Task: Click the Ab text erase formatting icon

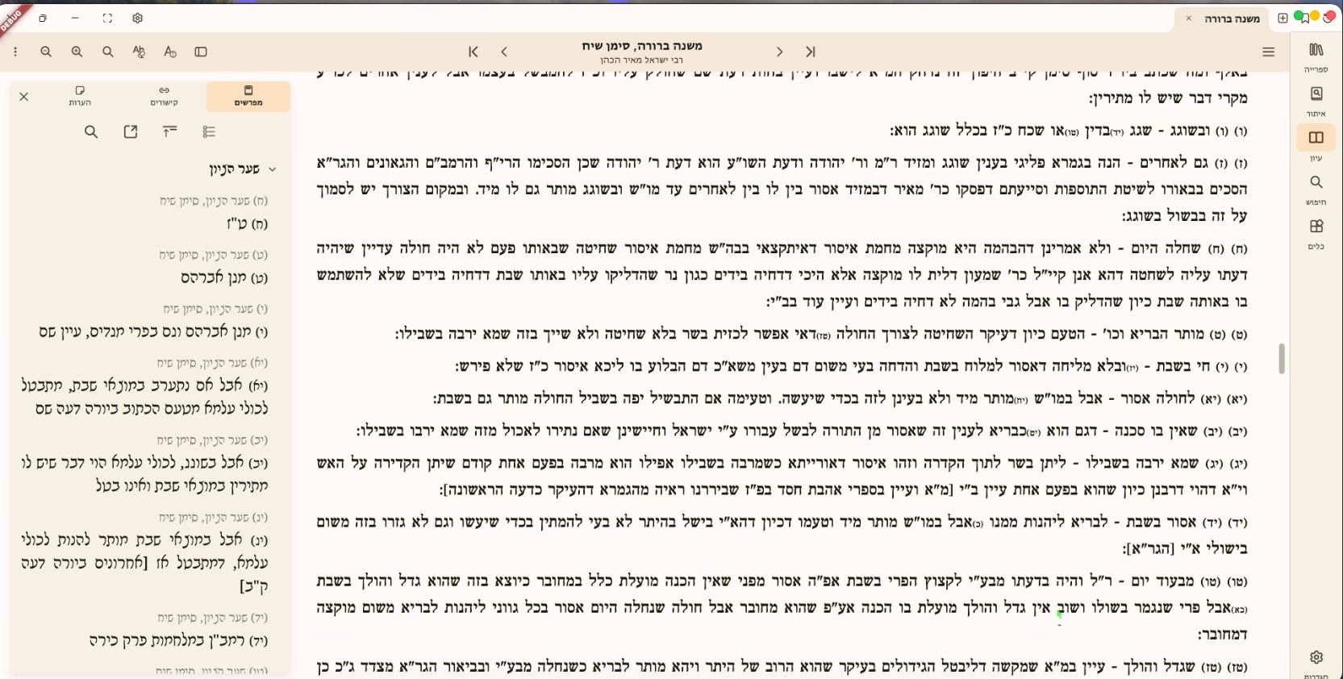Action: (139, 52)
